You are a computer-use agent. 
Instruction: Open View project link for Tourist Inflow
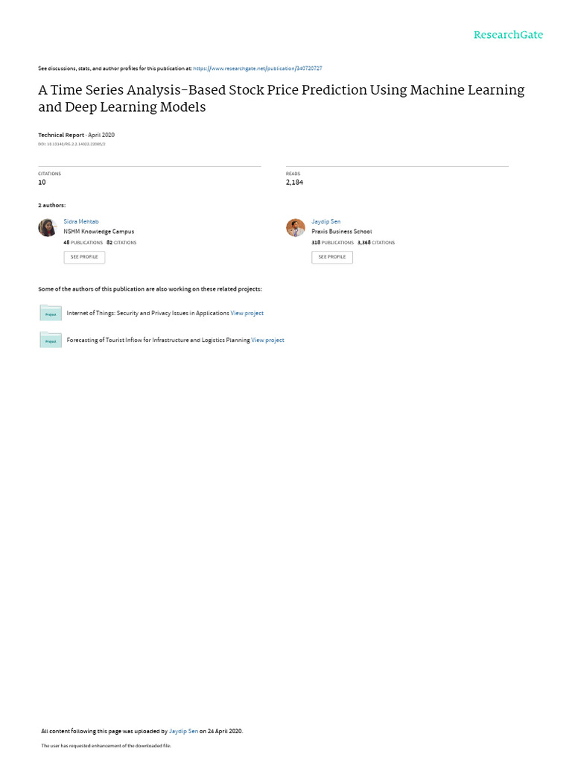tap(267, 340)
